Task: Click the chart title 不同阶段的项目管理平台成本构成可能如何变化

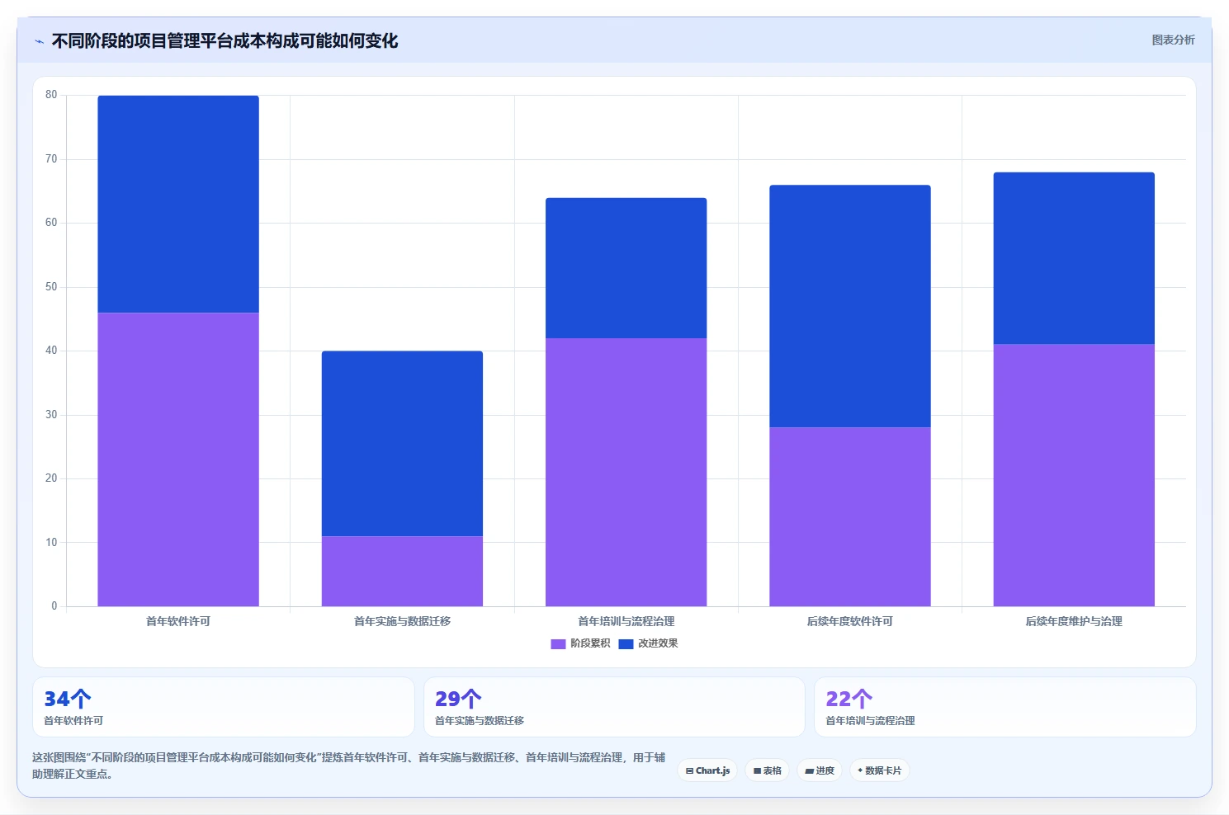Action: point(225,41)
